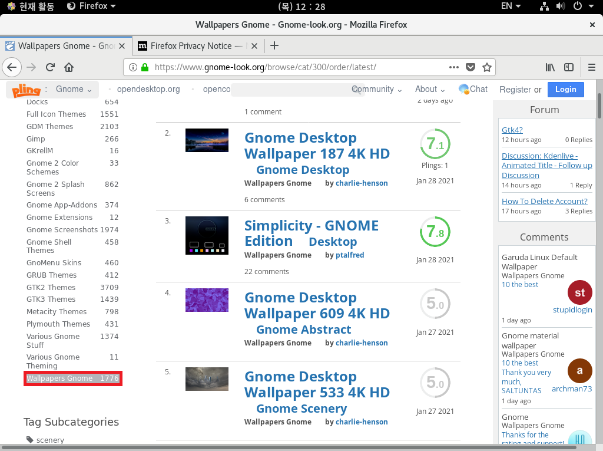Open a new tab with plus button
This screenshot has height=451, width=603.
(x=274, y=46)
